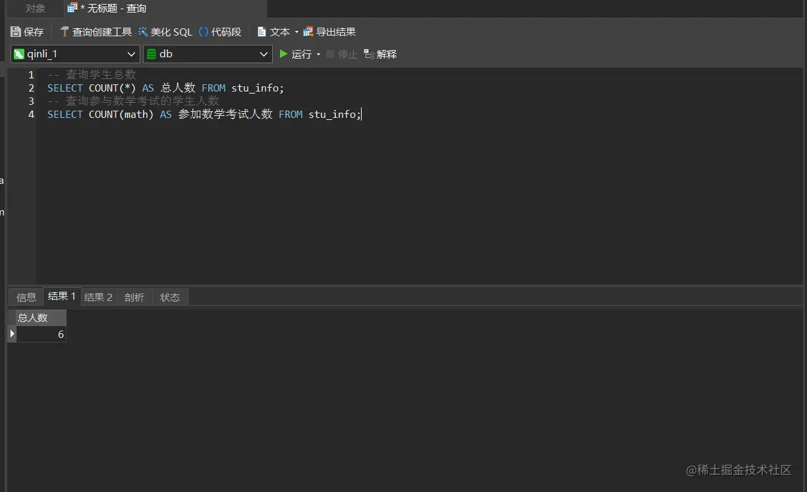Open the Profile (剖析) tab

134,297
